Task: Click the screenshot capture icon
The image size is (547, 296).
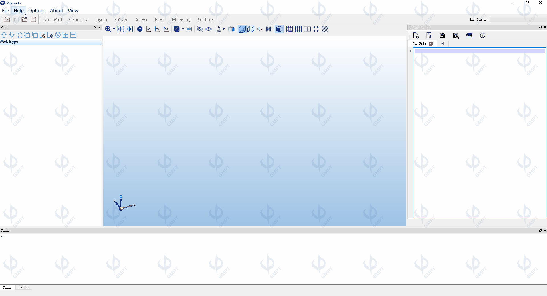Action: pos(189,29)
